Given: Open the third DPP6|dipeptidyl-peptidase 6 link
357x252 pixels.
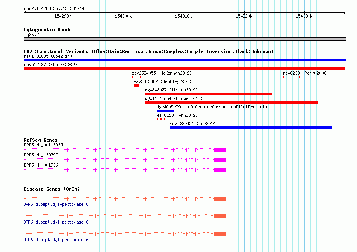Looking at the screenshot, I should coord(56,240).
